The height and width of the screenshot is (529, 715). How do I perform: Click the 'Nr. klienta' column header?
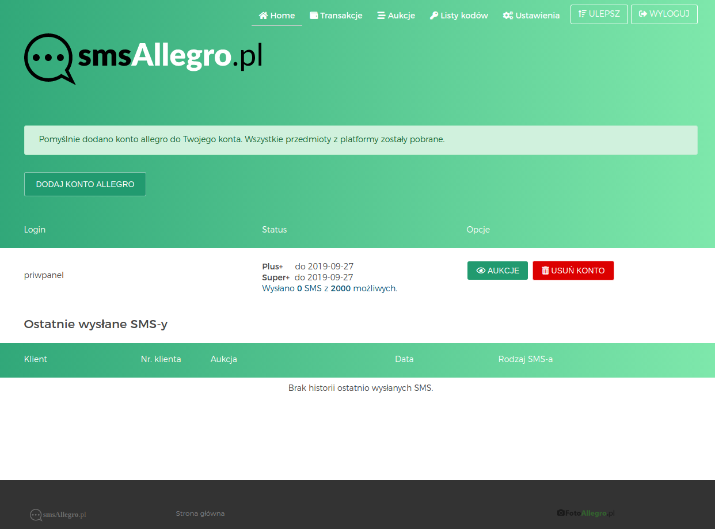(161, 359)
